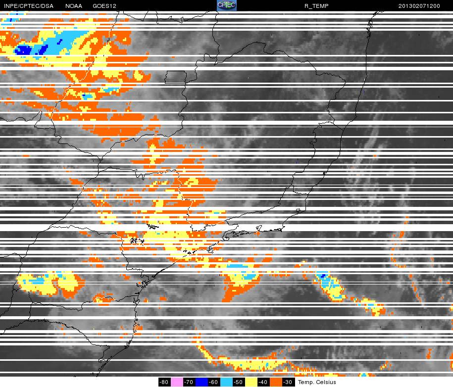Viewport: 453px width, 387px height.
Task: Click the -30 legend value
Action: tap(288, 382)
